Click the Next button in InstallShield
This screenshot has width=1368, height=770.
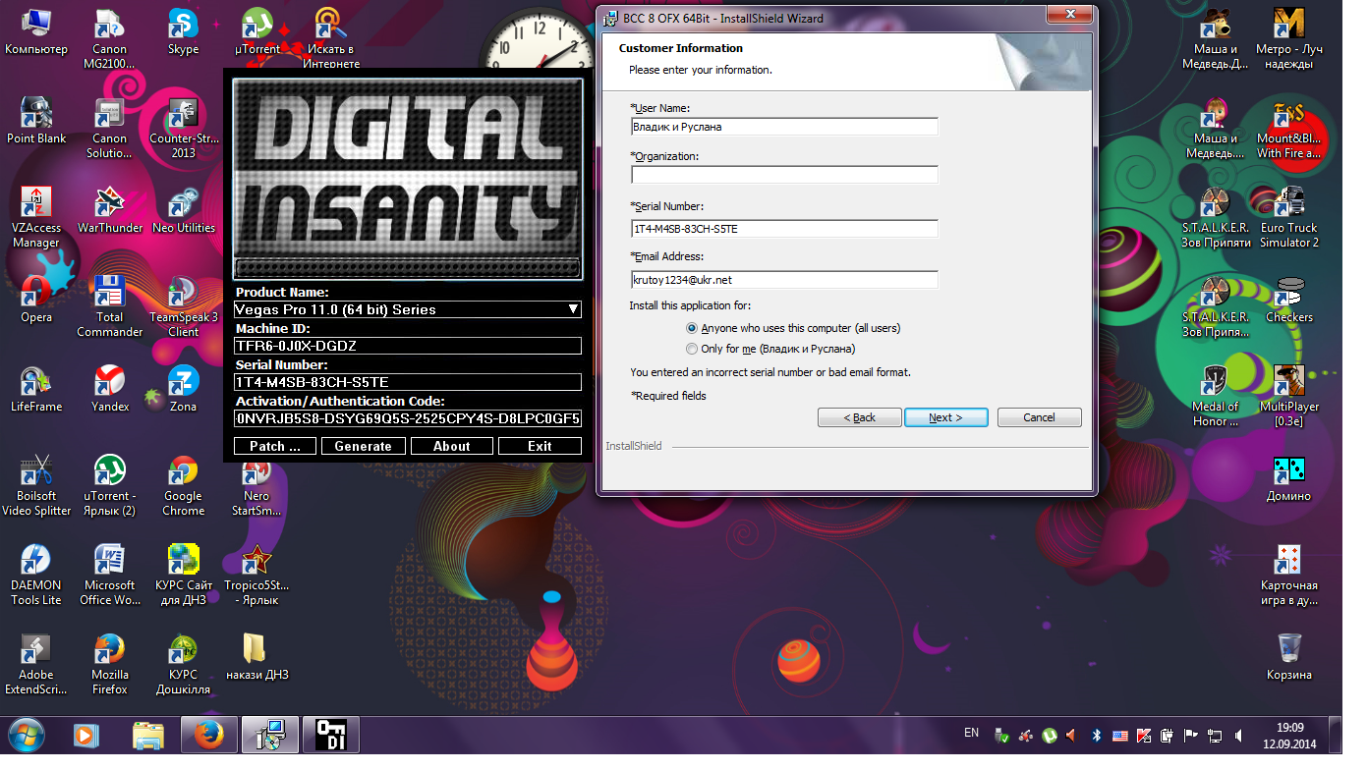(946, 417)
